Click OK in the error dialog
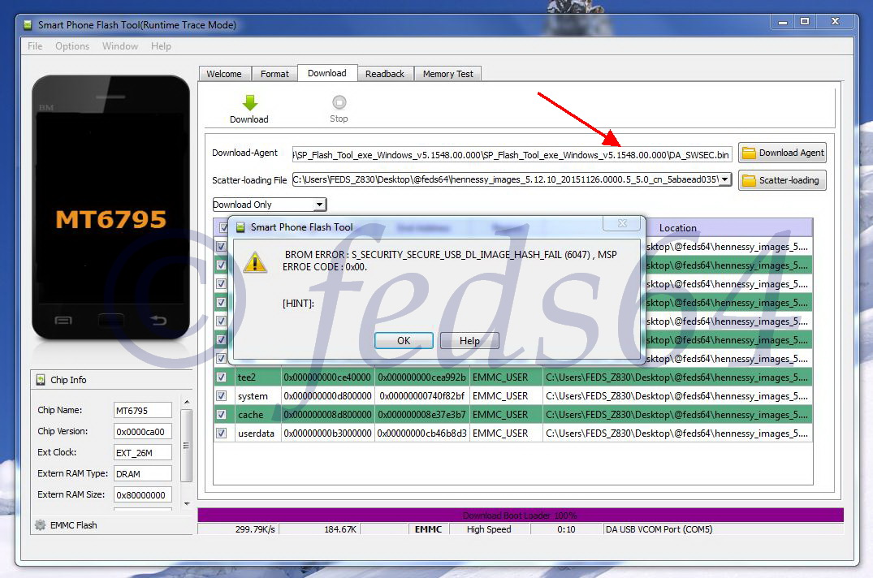Viewport: 873px width, 578px height. point(404,340)
